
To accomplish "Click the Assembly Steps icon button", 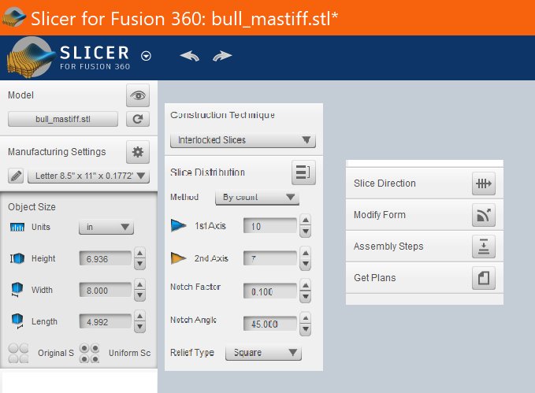I will [x=484, y=247].
